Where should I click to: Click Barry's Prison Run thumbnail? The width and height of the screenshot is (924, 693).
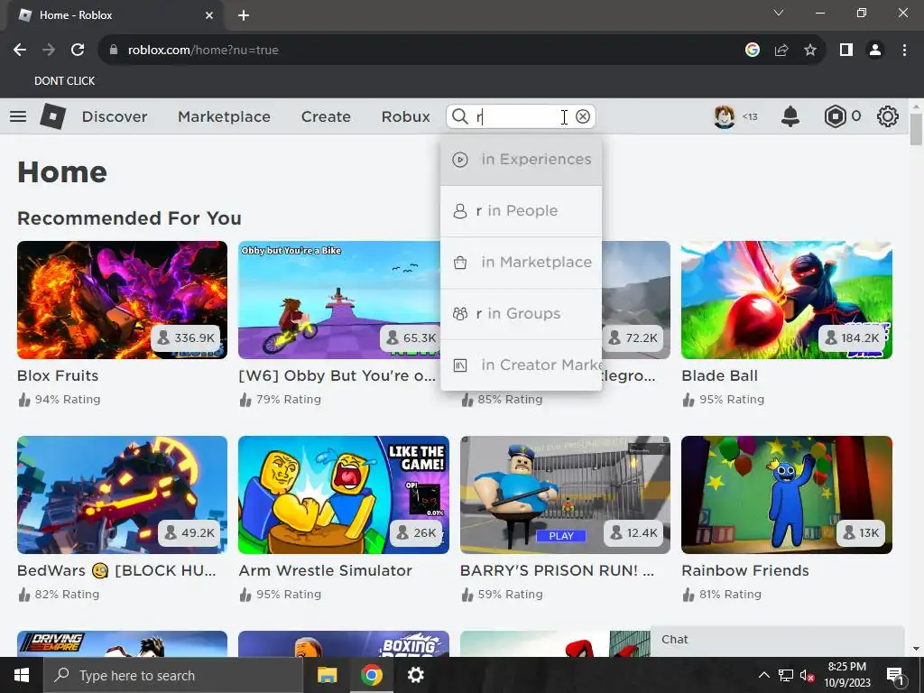click(565, 495)
